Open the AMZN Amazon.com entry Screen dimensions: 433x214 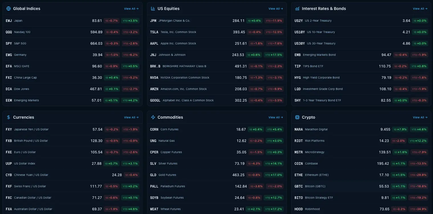(217, 89)
